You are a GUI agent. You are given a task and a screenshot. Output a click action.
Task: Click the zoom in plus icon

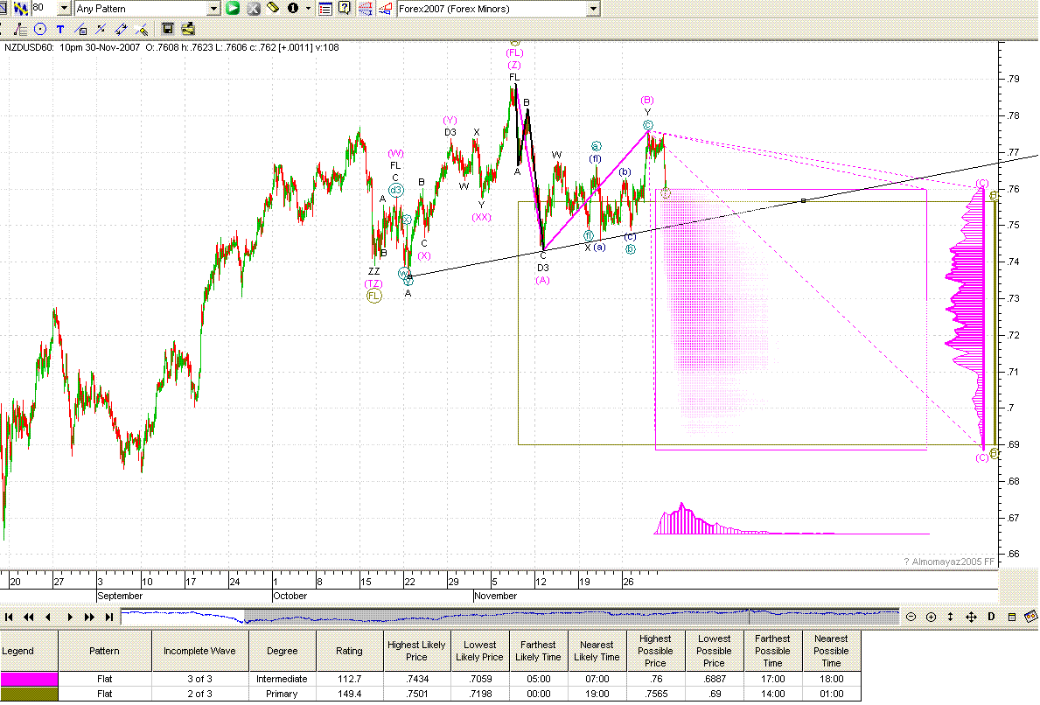pos(932,617)
